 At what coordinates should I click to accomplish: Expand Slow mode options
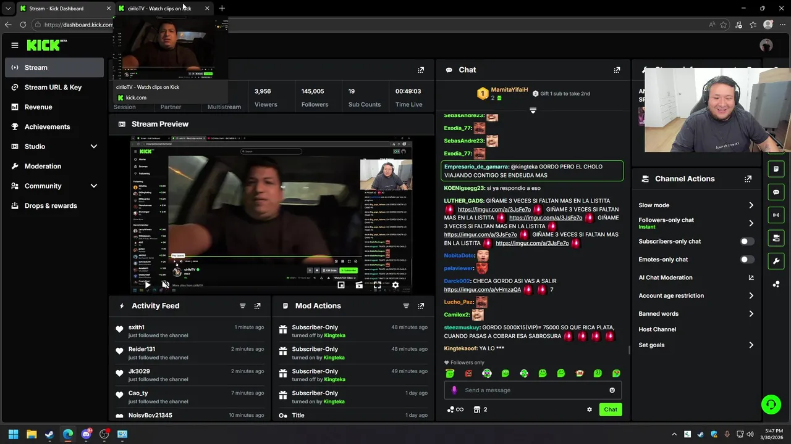pyautogui.click(x=751, y=205)
